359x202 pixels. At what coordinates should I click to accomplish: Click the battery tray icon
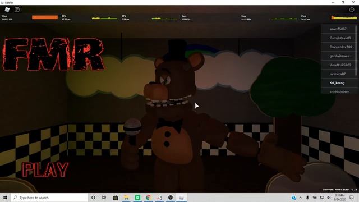[315, 198]
